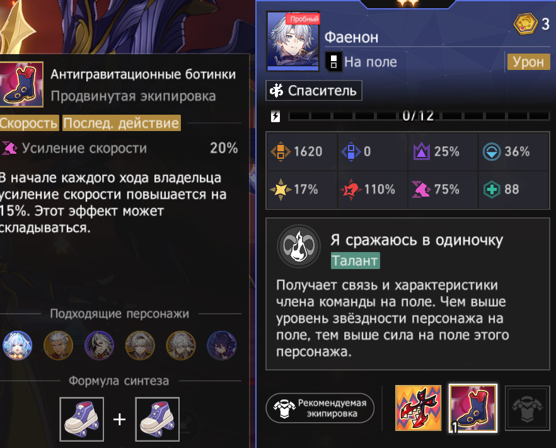The image size is (556, 448).
Task: Click the speed boost 75% stat icon
Action: click(420, 189)
